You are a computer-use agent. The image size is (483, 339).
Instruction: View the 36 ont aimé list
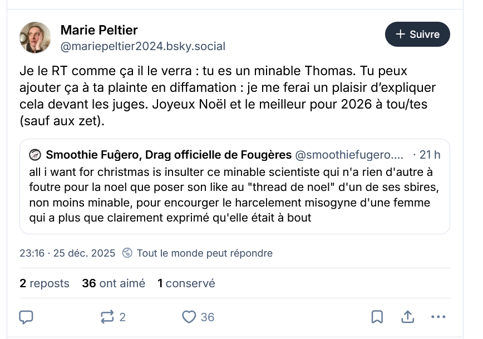coord(114,283)
